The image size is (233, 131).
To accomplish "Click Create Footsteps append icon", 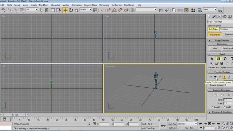I will [x=210, y=77].
